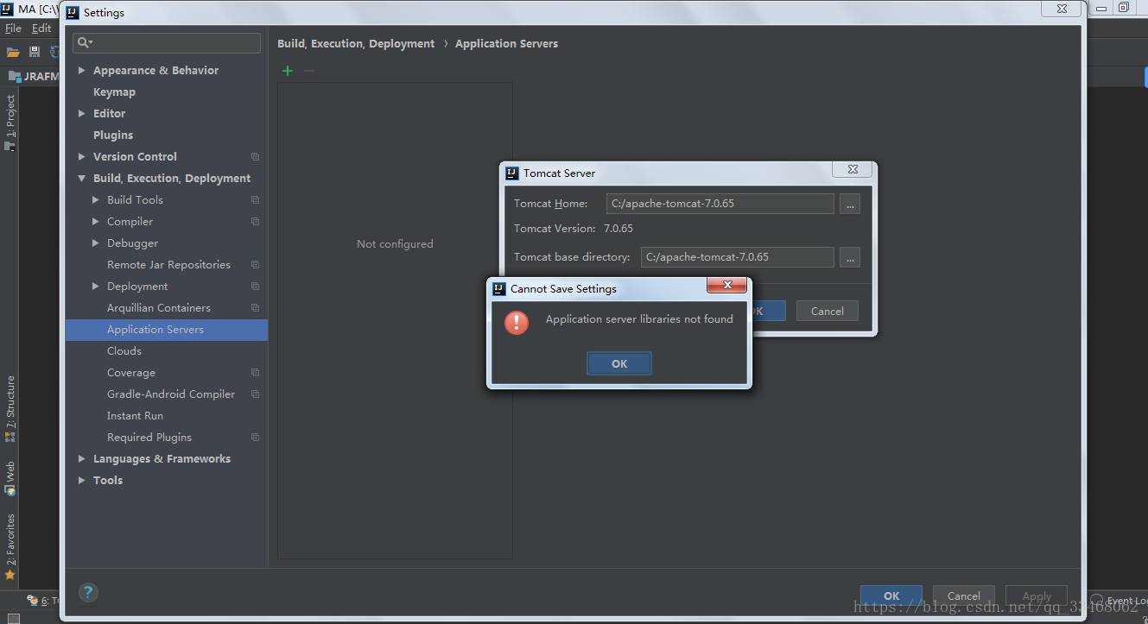The image size is (1148, 624).
Task: Click the search magnifier icon in settings
Action: pyautogui.click(x=85, y=42)
